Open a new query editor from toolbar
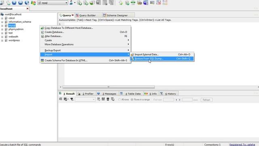259x146 pixels. (x=8, y=3)
